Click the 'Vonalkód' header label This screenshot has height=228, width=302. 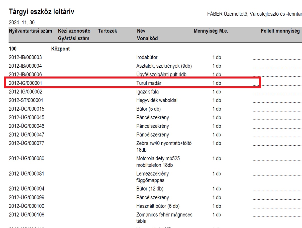(147, 38)
